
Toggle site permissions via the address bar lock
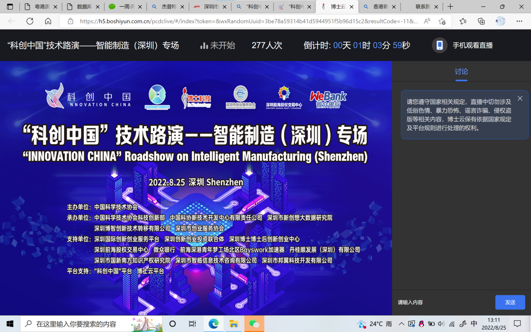tap(71, 21)
